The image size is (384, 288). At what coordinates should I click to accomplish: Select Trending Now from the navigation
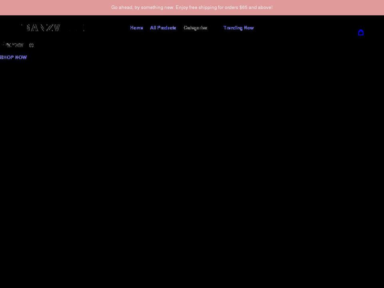[x=238, y=28]
